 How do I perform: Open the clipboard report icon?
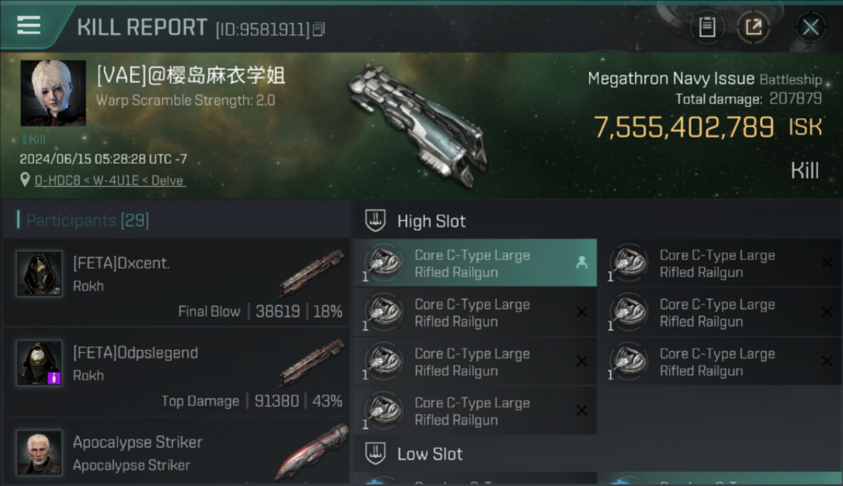(x=707, y=27)
